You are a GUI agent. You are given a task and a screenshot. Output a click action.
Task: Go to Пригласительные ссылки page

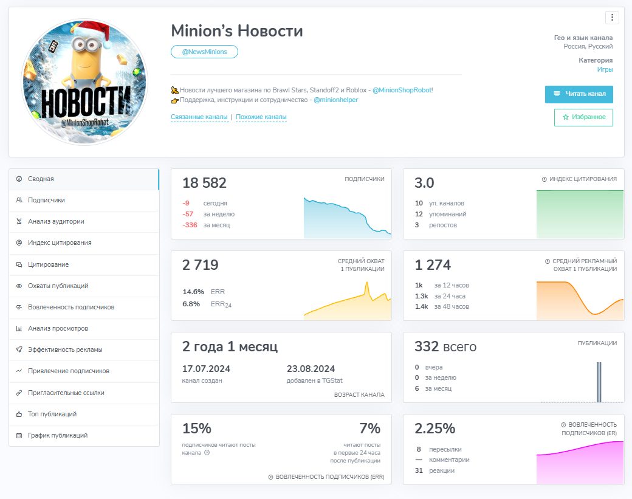[x=84, y=393]
